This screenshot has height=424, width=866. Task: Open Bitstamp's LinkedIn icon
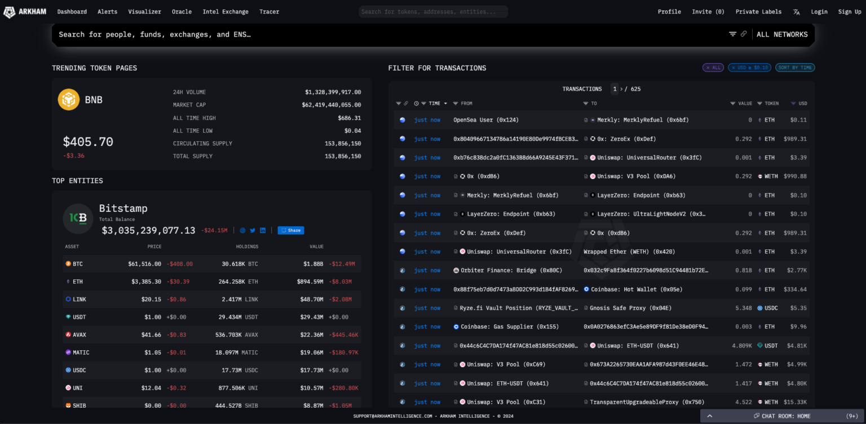click(263, 230)
